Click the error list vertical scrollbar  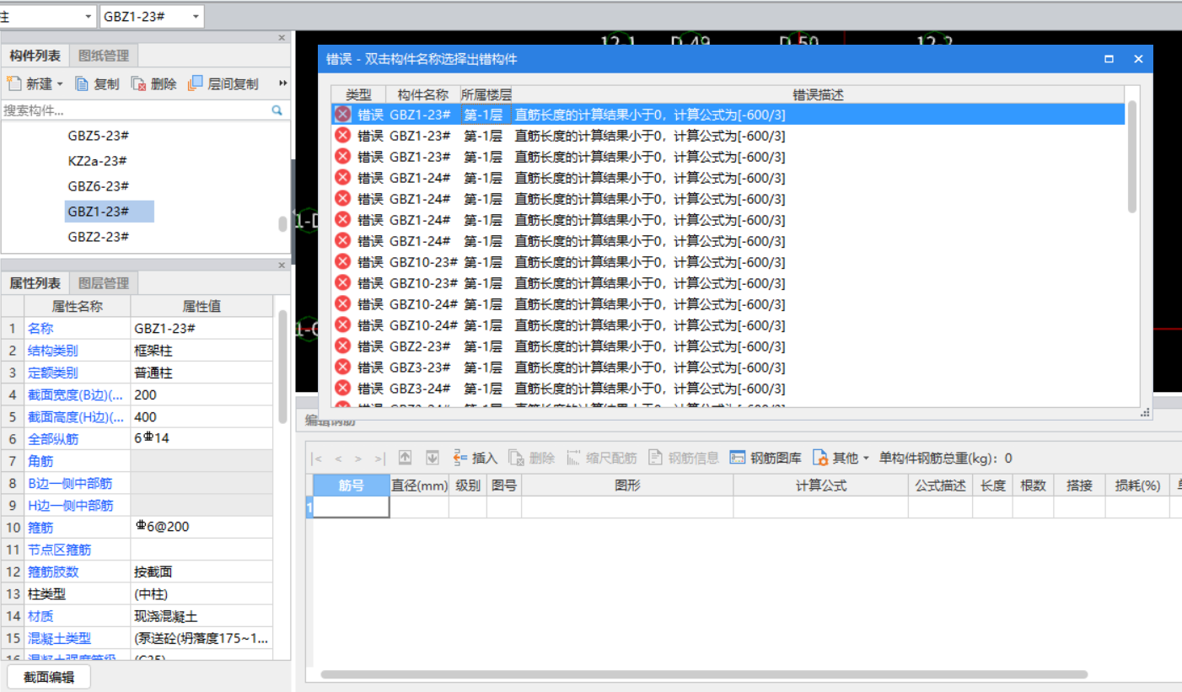tap(1132, 156)
